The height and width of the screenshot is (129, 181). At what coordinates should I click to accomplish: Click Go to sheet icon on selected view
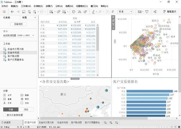tap(113, 21)
